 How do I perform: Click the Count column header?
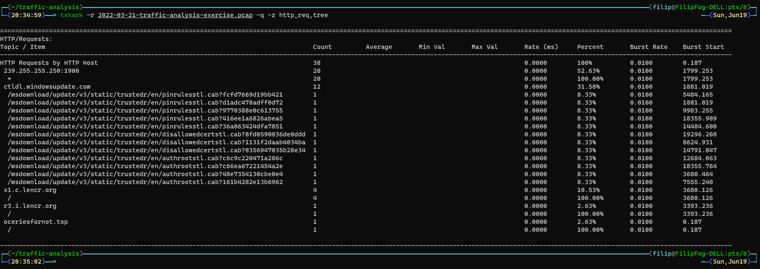click(322, 47)
